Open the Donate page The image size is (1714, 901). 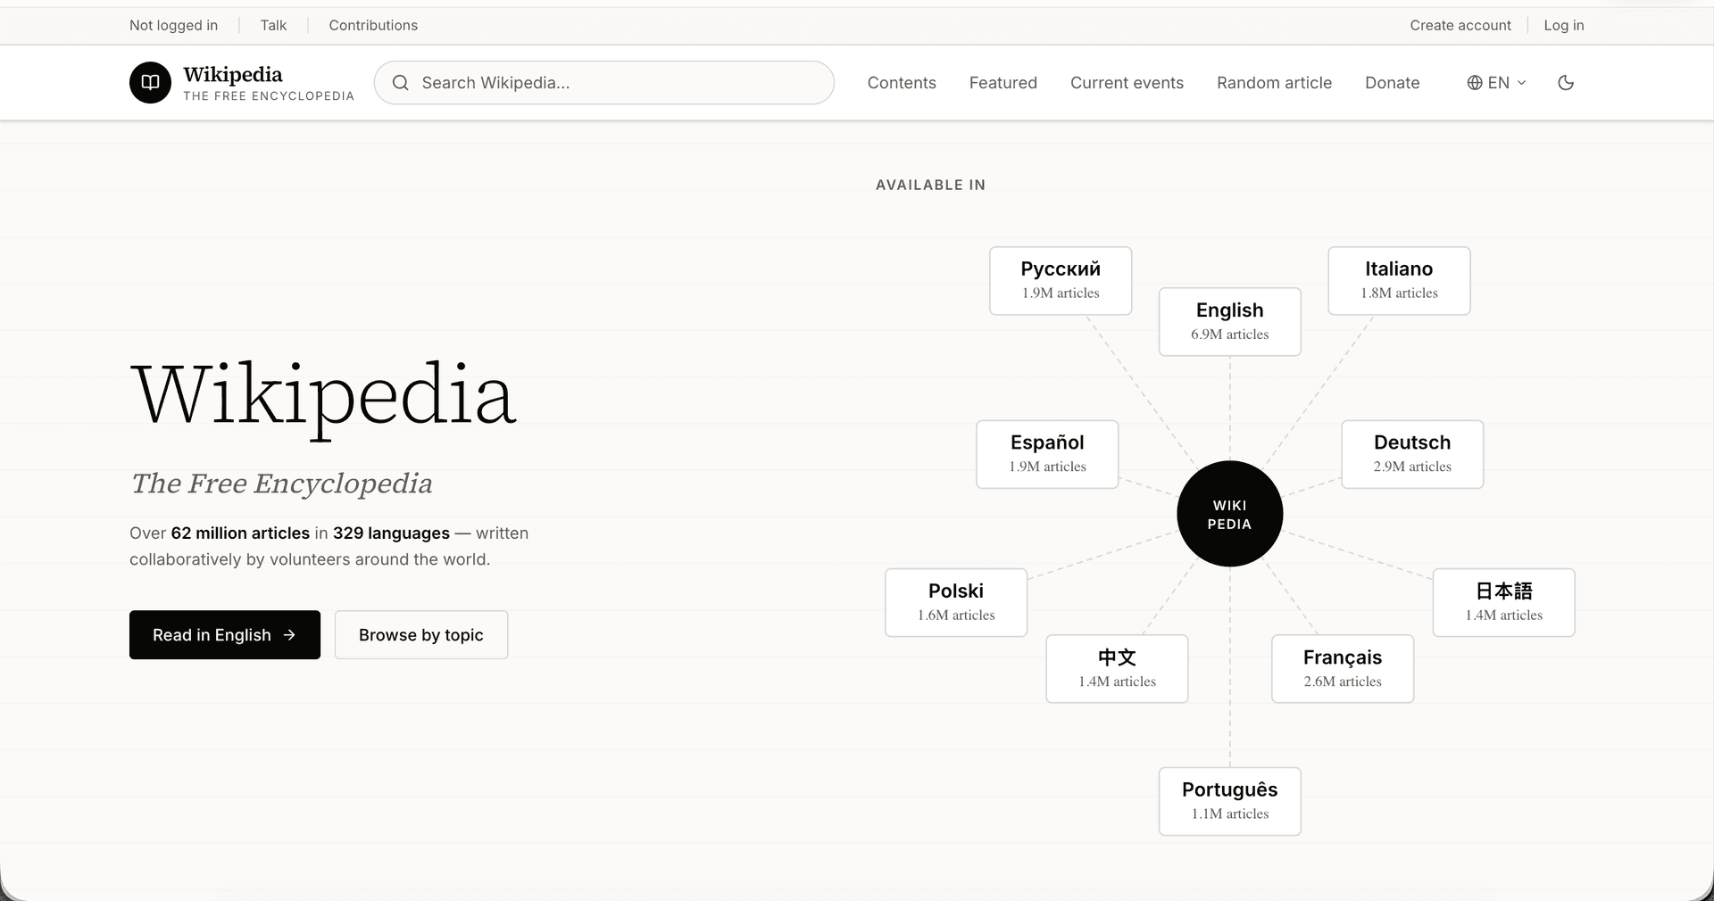coord(1392,83)
